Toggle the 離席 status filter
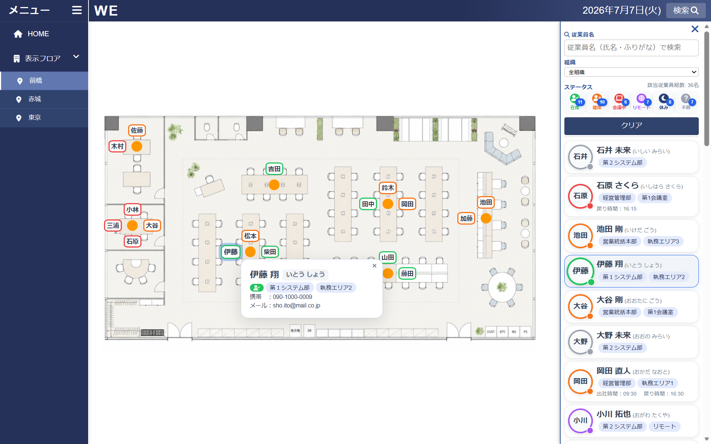 (x=597, y=102)
